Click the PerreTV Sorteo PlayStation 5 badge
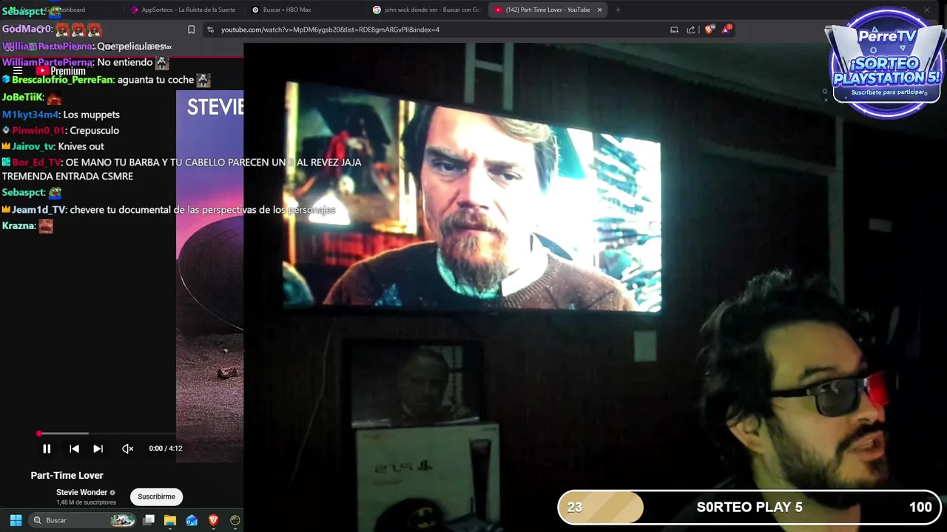 point(886,63)
